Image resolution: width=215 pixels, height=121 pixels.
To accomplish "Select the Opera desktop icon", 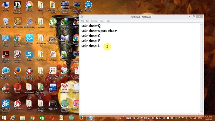I will coord(17,88).
